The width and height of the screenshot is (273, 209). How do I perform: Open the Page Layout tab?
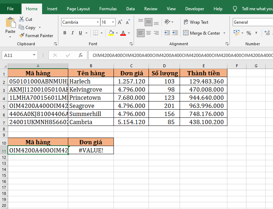[78, 9]
